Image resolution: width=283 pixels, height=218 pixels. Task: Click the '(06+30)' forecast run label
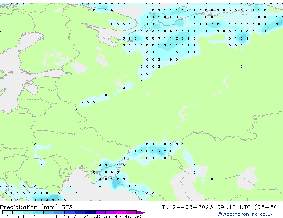(x=267, y=207)
